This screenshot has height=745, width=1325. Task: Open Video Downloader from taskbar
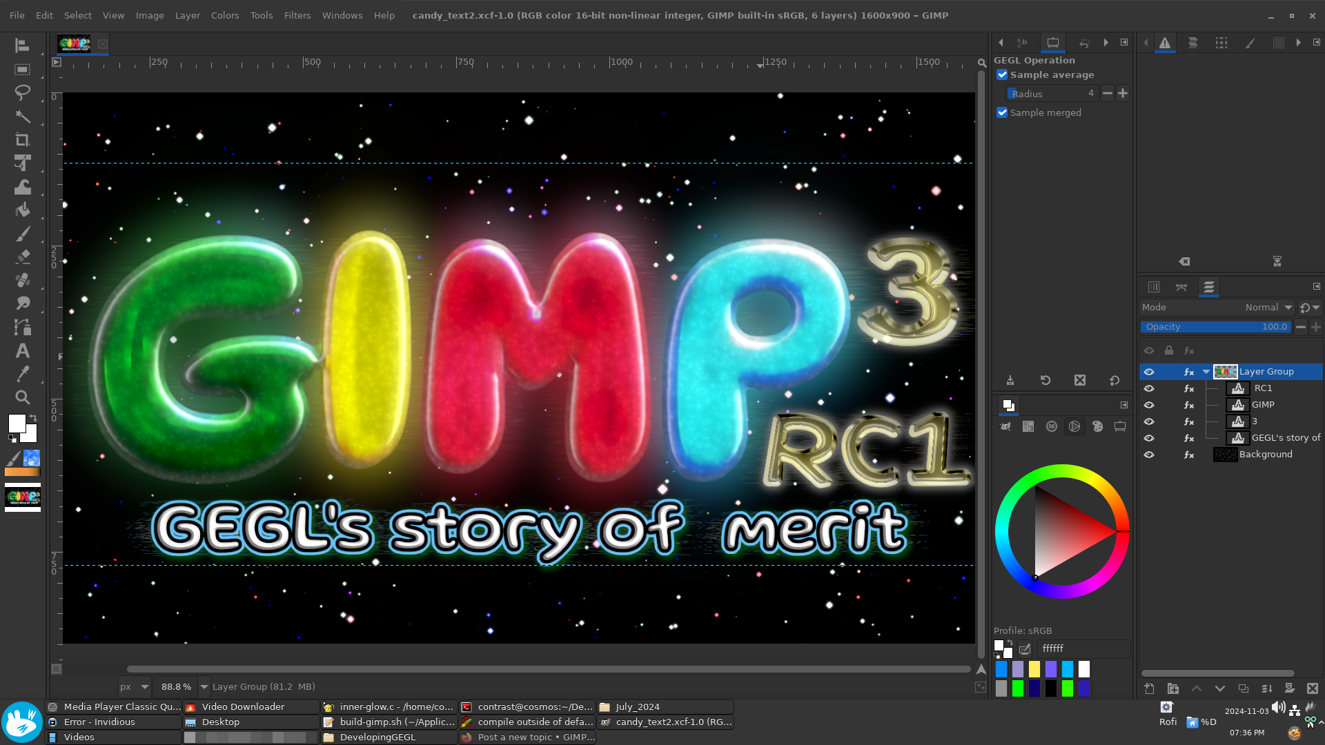[x=251, y=707]
